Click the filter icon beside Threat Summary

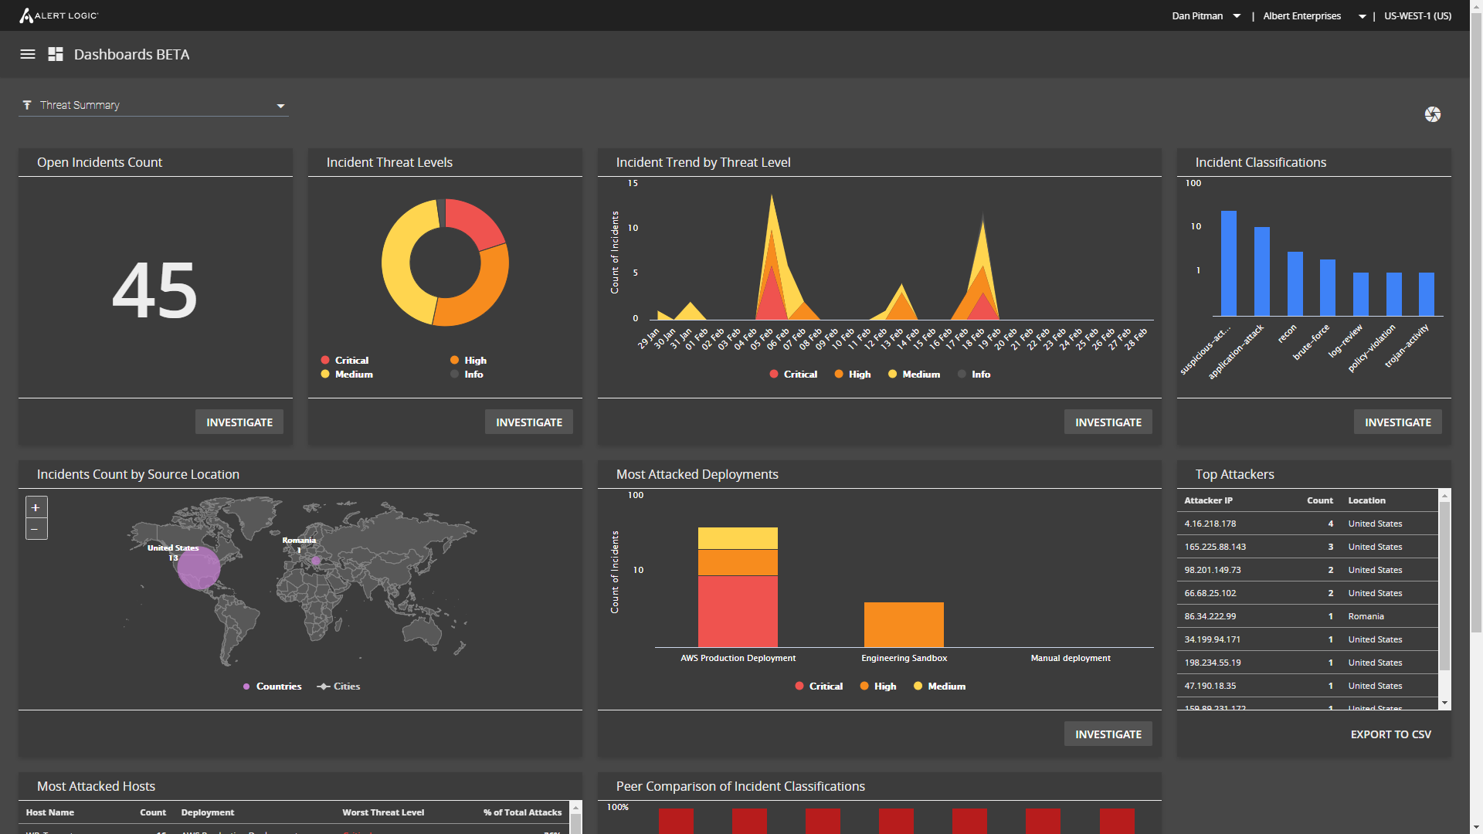click(x=27, y=105)
